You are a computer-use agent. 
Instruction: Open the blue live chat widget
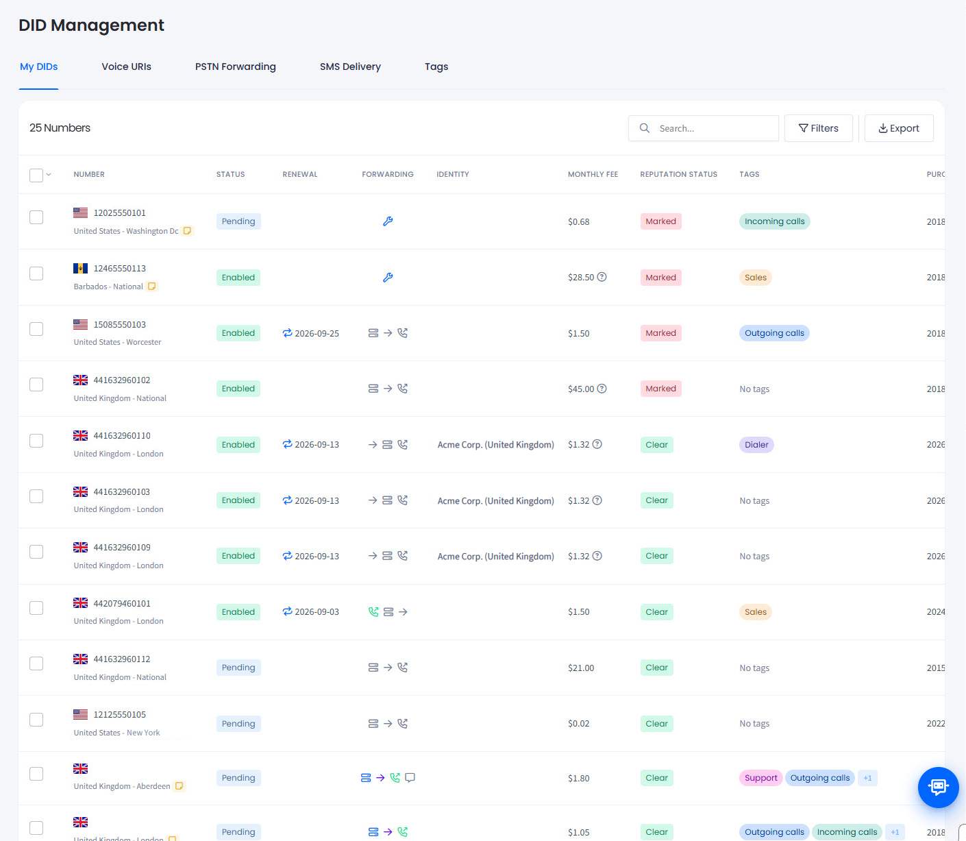tap(938, 787)
